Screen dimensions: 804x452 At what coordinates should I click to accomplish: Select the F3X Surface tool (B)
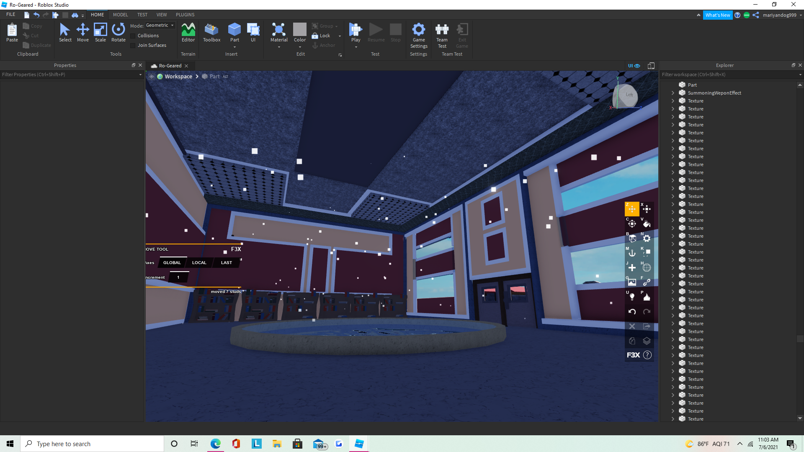coord(632,238)
